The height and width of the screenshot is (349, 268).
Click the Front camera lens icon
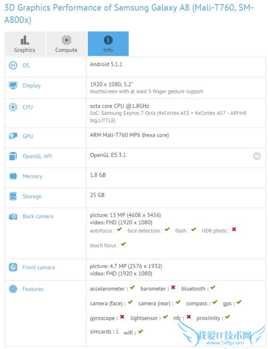pos(13,267)
